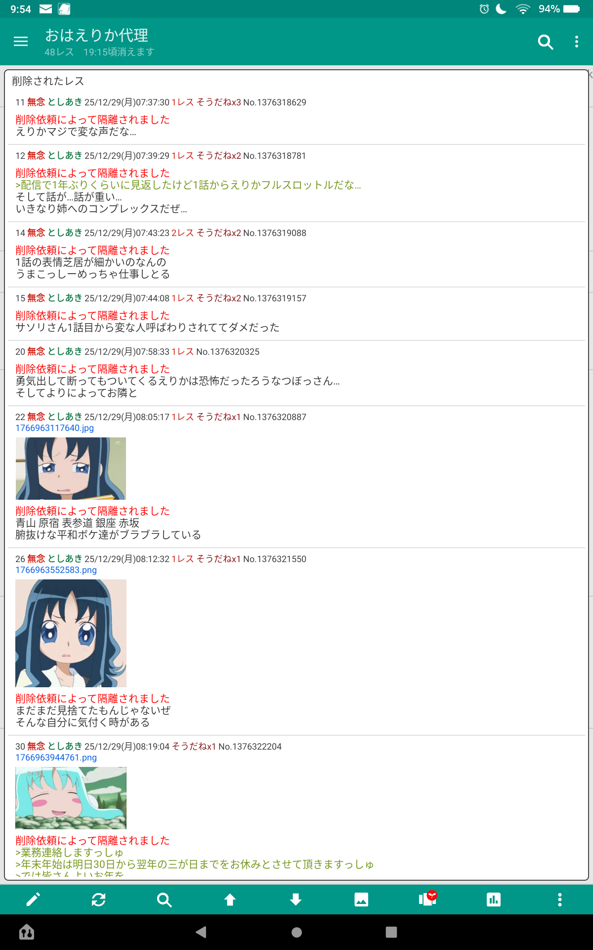Open image gallery icon in bottom bar
Image resolution: width=593 pixels, height=950 pixels.
point(361,900)
